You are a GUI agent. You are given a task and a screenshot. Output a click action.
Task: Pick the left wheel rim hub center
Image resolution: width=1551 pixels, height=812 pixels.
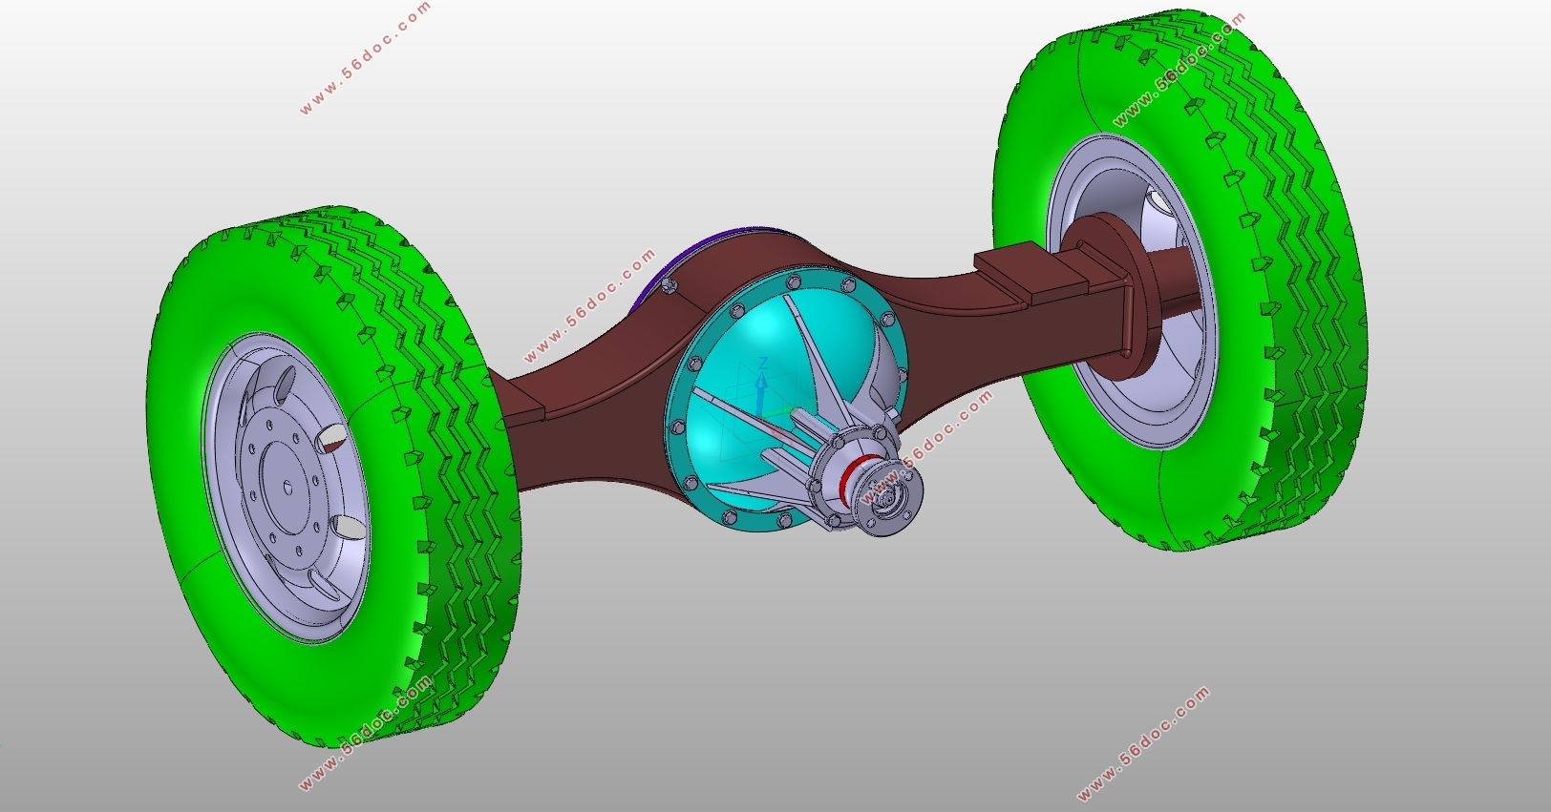(x=286, y=488)
